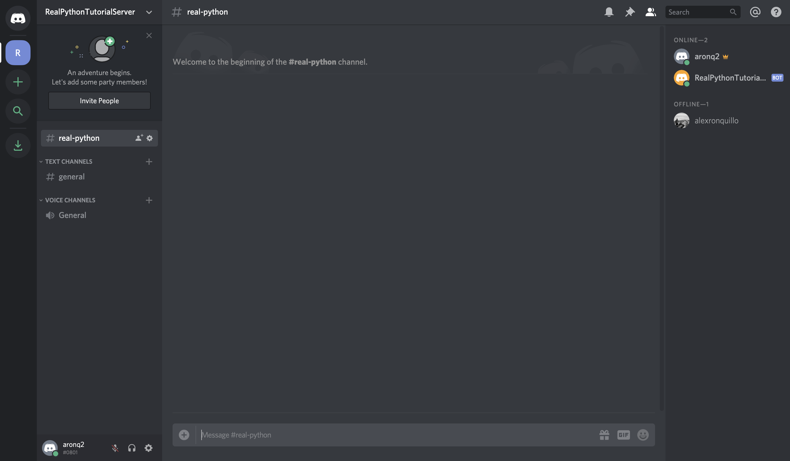Click the members list icon
Screen dimensions: 790x461
click(x=651, y=12)
